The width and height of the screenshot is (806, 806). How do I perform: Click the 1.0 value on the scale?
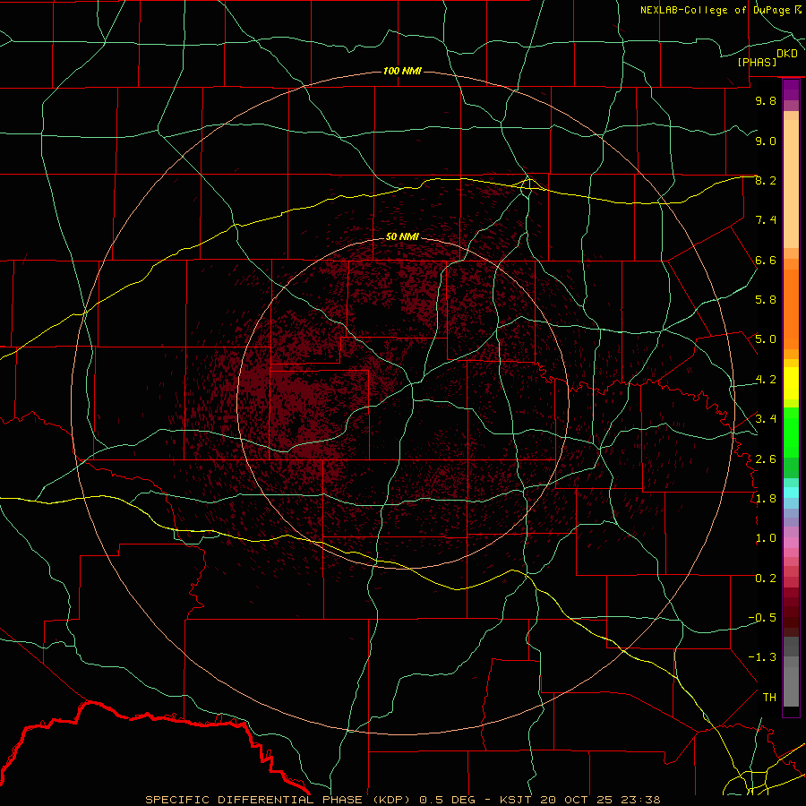click(766, 538)
